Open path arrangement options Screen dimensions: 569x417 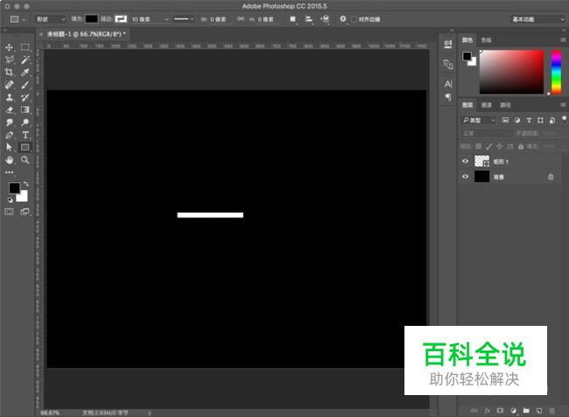point(325,19)
